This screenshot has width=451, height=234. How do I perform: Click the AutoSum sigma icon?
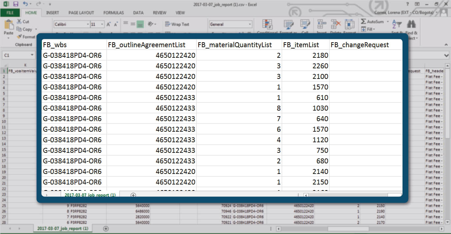364,21
